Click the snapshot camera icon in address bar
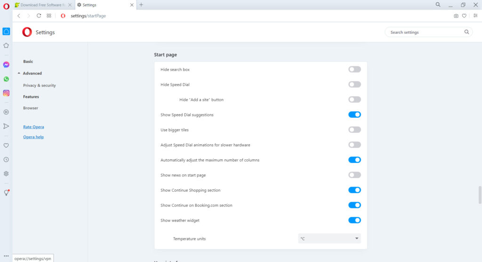 (456, 16)
